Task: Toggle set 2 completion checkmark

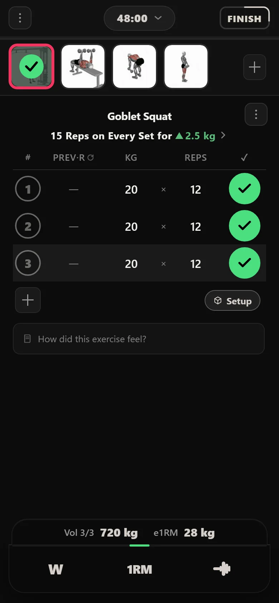Action: [245, 226]
